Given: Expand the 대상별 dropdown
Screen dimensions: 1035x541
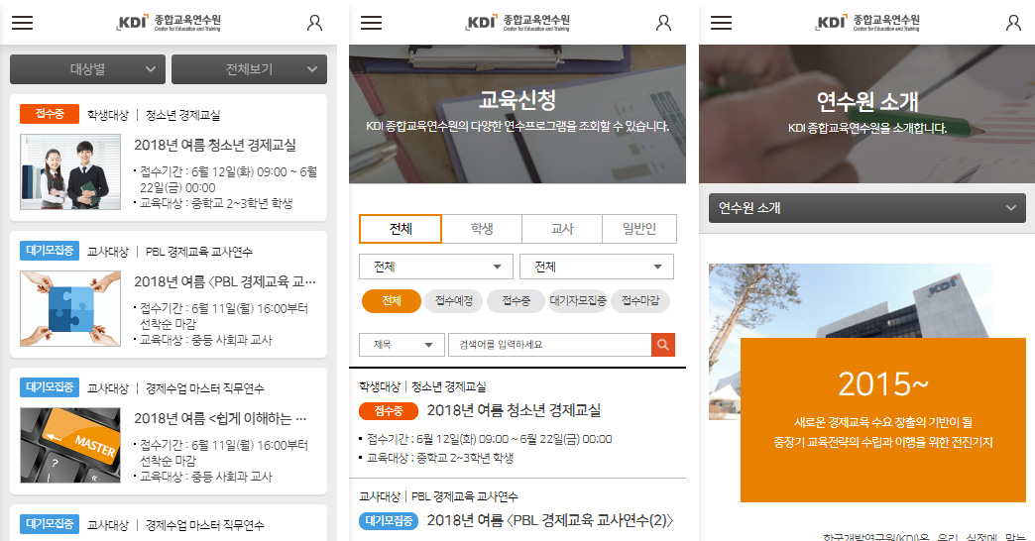Looking at the screenshot, I should [87, 69].
